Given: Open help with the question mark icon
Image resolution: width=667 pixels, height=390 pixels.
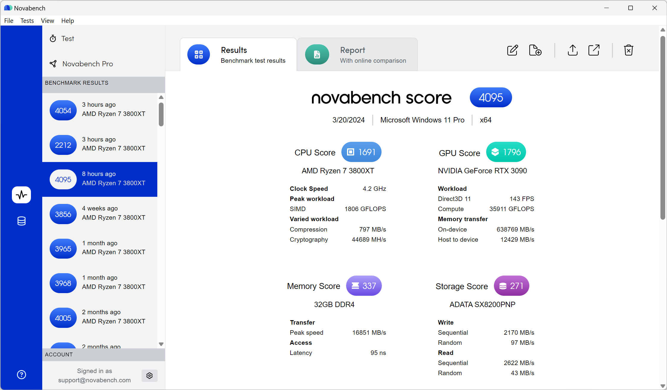Looking at the screenshot, I should click(x=21, y=375).
